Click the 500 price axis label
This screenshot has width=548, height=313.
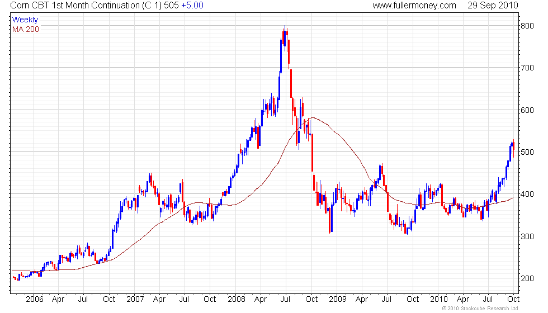pyautogui.click(x=527, y=152)
